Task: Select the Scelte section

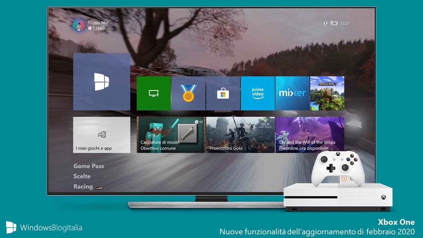Action: [82, 176]
